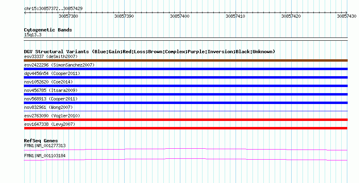Click the 30857410 ruler tick label
The image size is (359, 183).
click(235, 16)
